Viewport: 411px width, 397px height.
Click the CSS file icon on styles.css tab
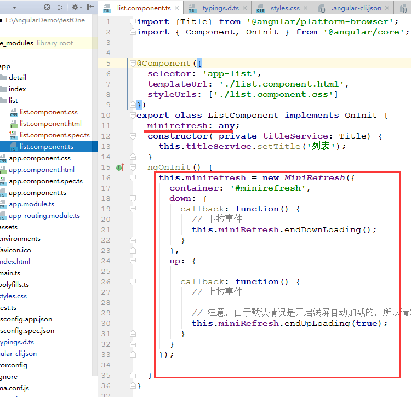(260, 8)
